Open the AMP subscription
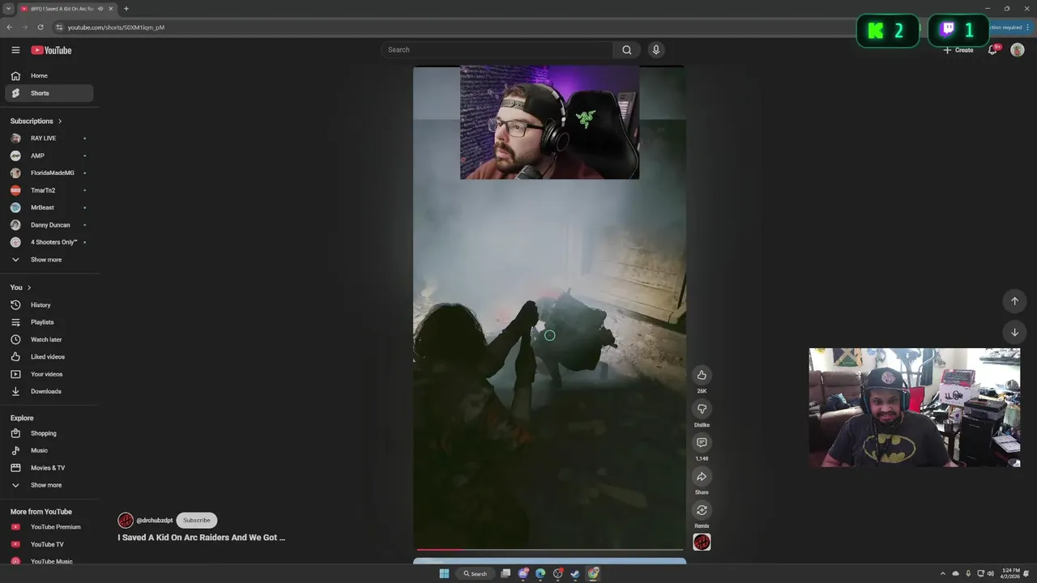 [x=49, y=155]
